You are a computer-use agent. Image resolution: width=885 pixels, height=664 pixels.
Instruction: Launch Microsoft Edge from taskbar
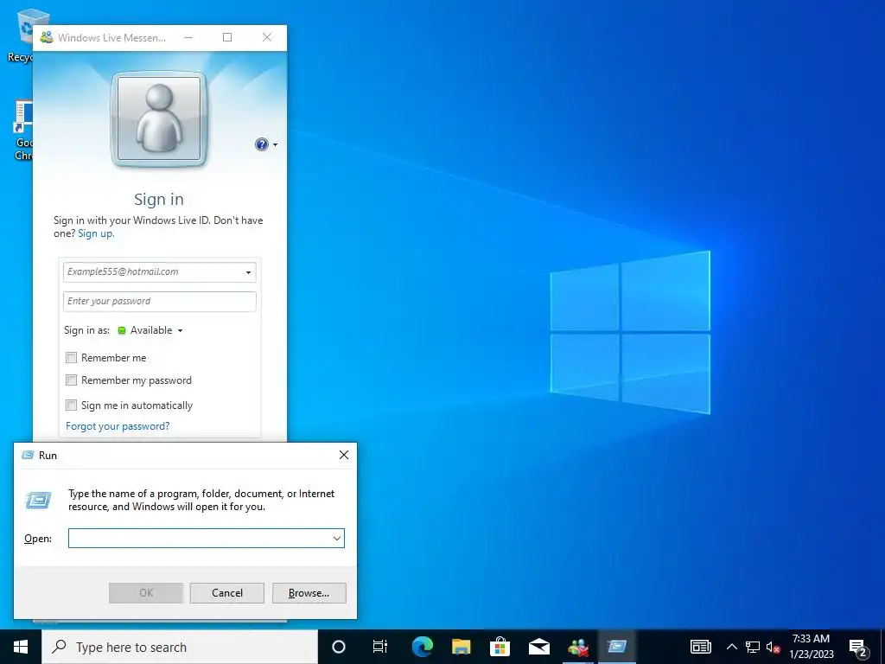coord(422,647)
